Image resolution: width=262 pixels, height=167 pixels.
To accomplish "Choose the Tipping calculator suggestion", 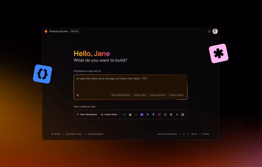I will (x=158, y=95).
